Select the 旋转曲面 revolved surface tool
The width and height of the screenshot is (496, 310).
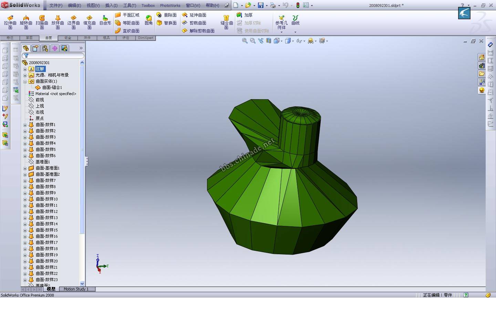[x=26, y=22]
